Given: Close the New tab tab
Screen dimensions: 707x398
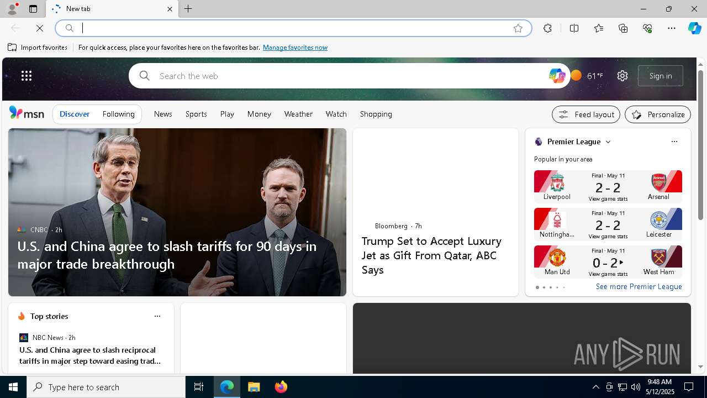Looking at the screenshot, I should point(170,9).
